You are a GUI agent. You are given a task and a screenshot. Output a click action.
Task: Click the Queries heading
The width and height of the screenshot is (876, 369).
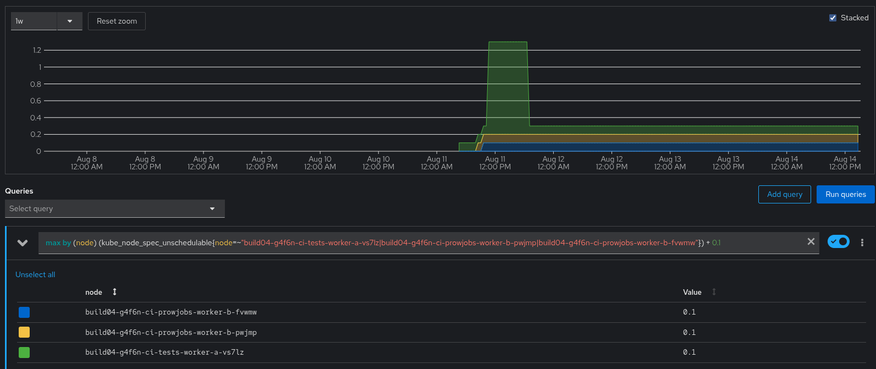(19, 191)
